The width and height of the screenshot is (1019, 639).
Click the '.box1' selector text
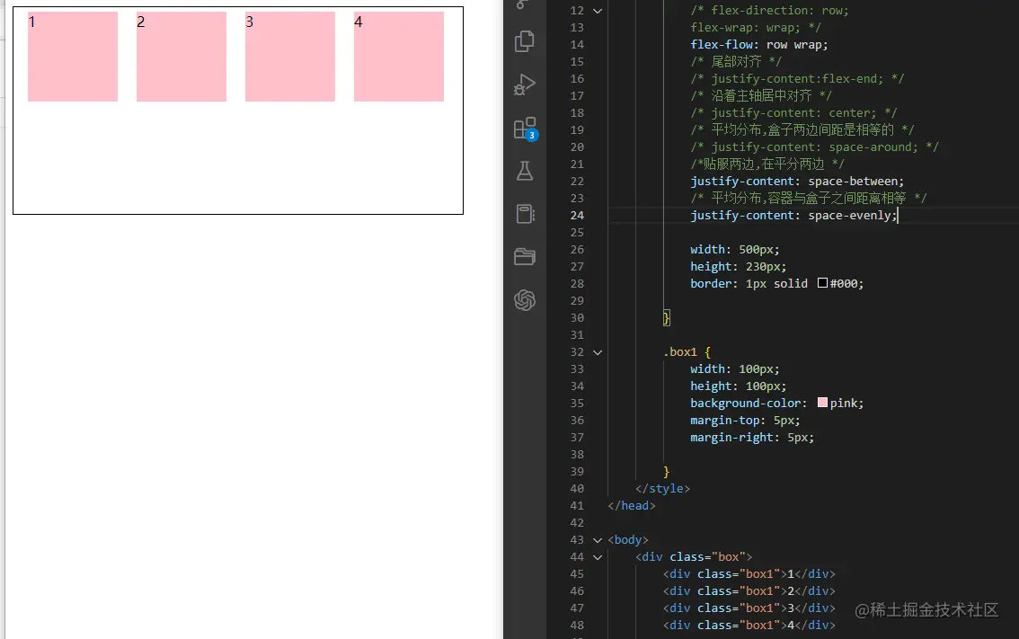[679, 352]
